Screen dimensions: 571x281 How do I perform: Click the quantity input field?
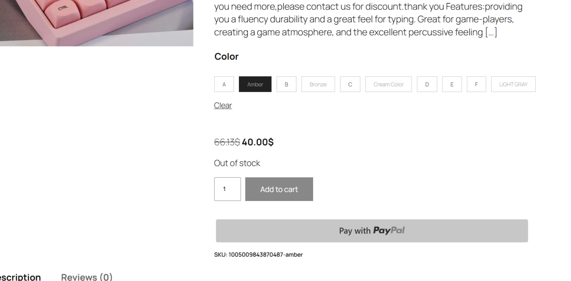point(227,189)
